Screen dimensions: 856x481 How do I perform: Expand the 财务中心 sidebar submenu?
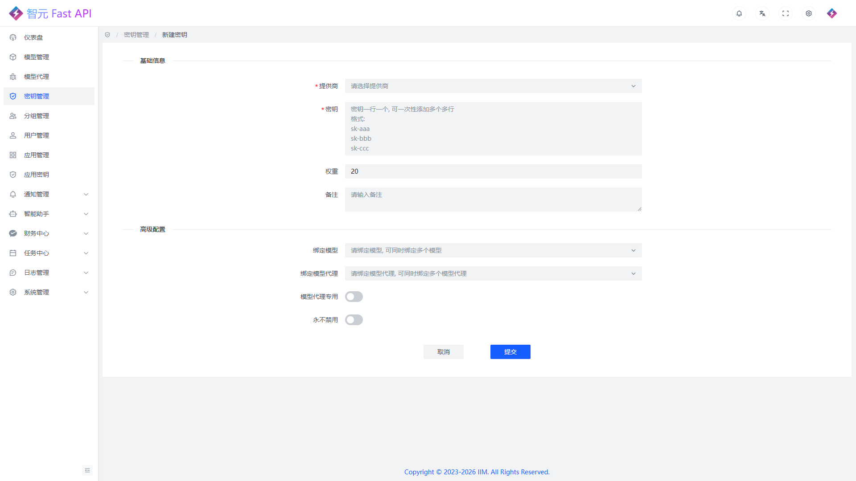(49, 233)
